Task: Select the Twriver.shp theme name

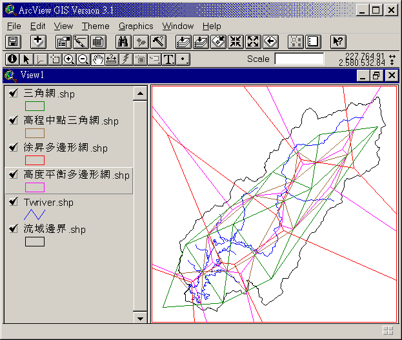Action: [x=48, y=203]
